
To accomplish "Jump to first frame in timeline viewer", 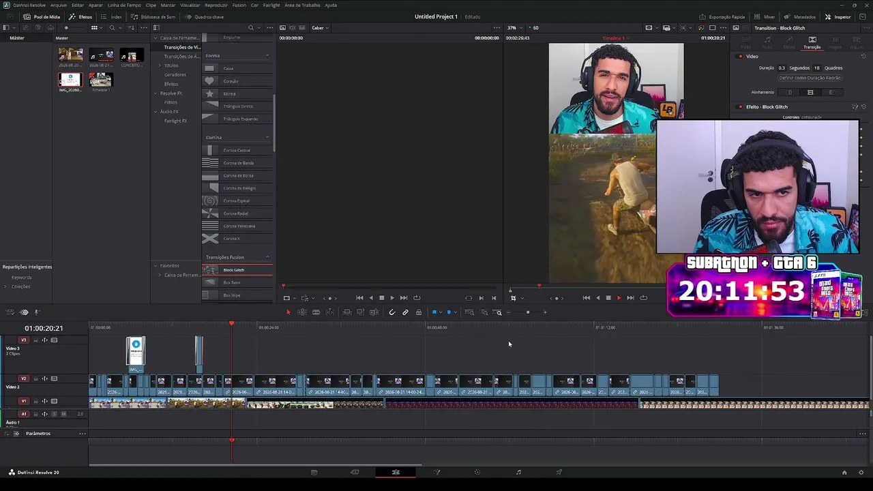I will 586,298.
